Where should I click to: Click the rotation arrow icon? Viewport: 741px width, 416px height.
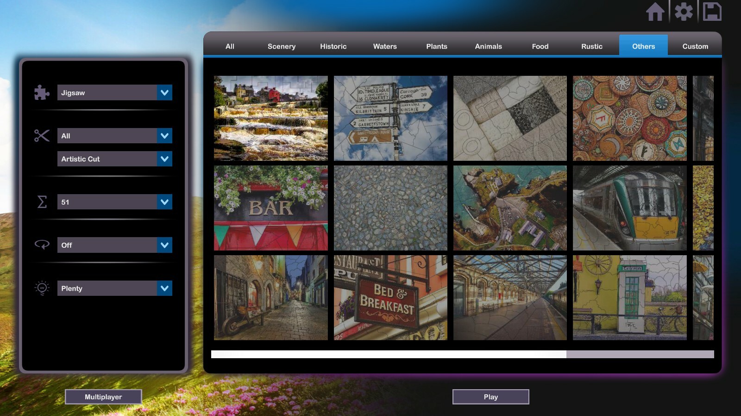tap(42, 245)
